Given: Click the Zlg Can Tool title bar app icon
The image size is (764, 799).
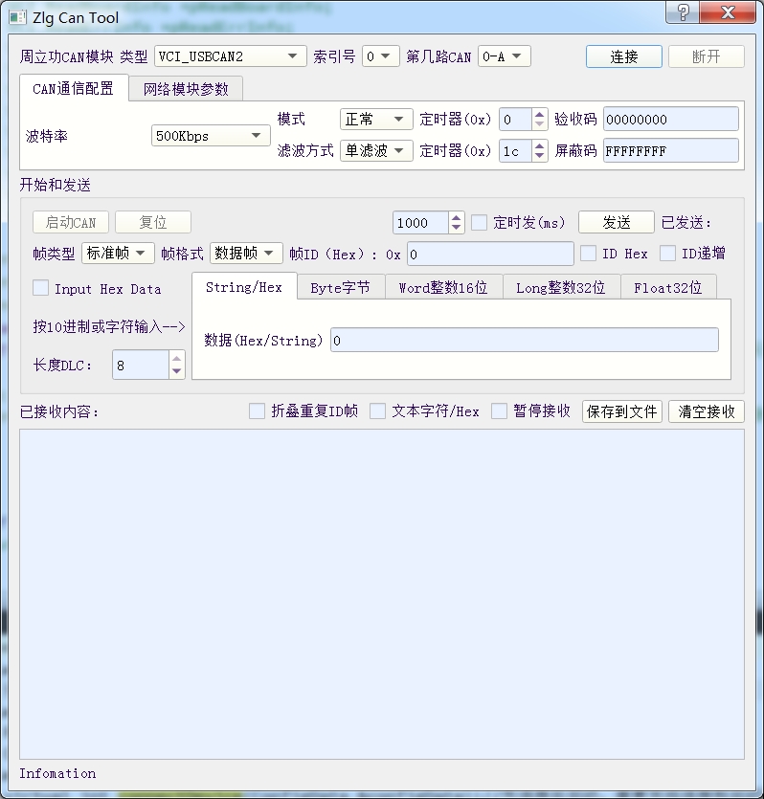Looking at the screenshot, I should [17, 17].
